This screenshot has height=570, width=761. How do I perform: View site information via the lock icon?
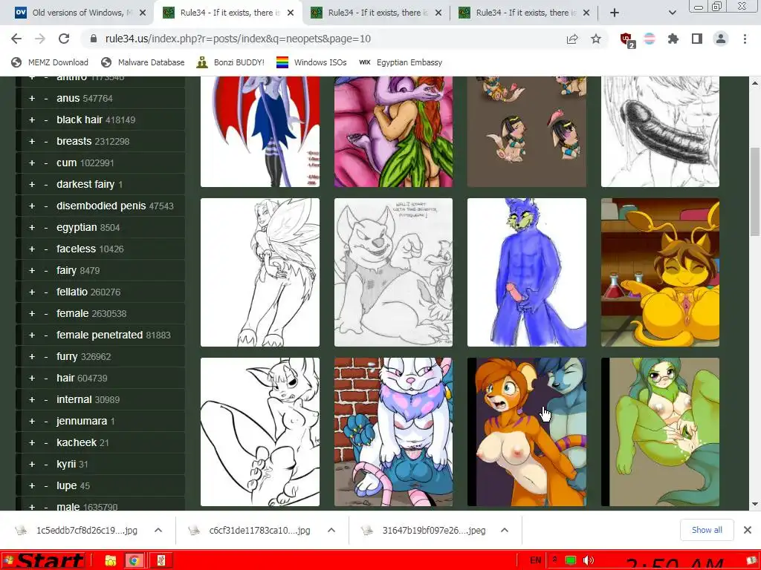(94, 39)
